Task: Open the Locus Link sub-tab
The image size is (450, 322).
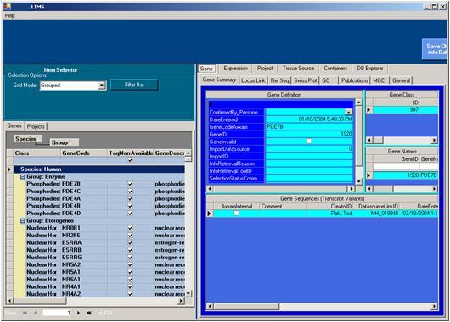Action: point(253,80)
